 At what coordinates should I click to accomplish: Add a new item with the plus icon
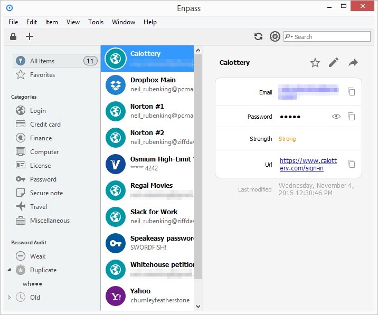coord(30,36)
